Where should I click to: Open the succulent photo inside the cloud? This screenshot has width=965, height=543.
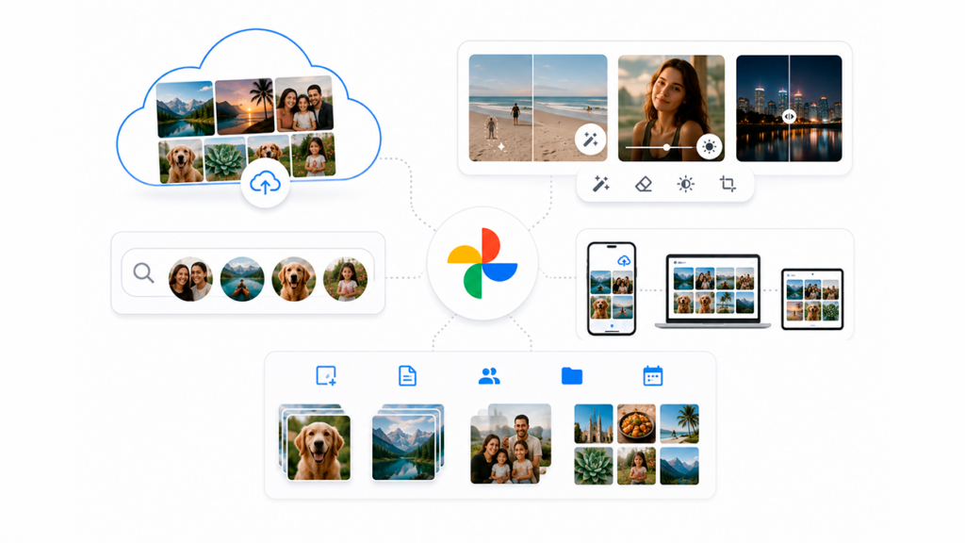224,158
